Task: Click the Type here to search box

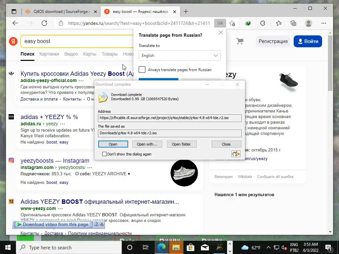Action: pos(69,247)
